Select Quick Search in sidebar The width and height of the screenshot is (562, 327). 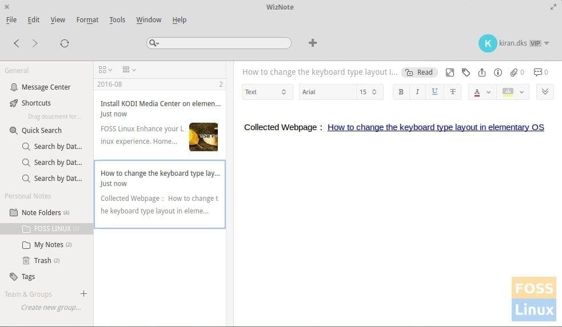pos(42,131)
